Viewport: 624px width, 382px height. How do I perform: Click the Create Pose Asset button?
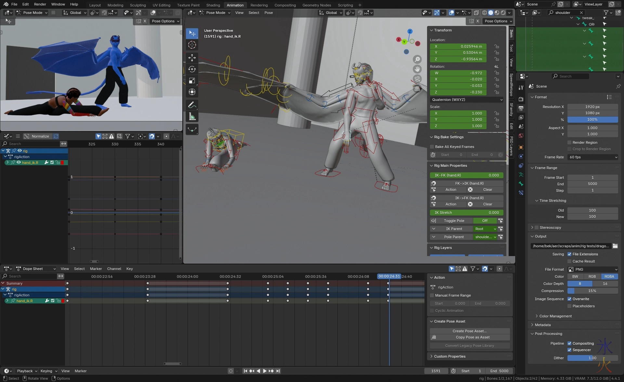469,331
